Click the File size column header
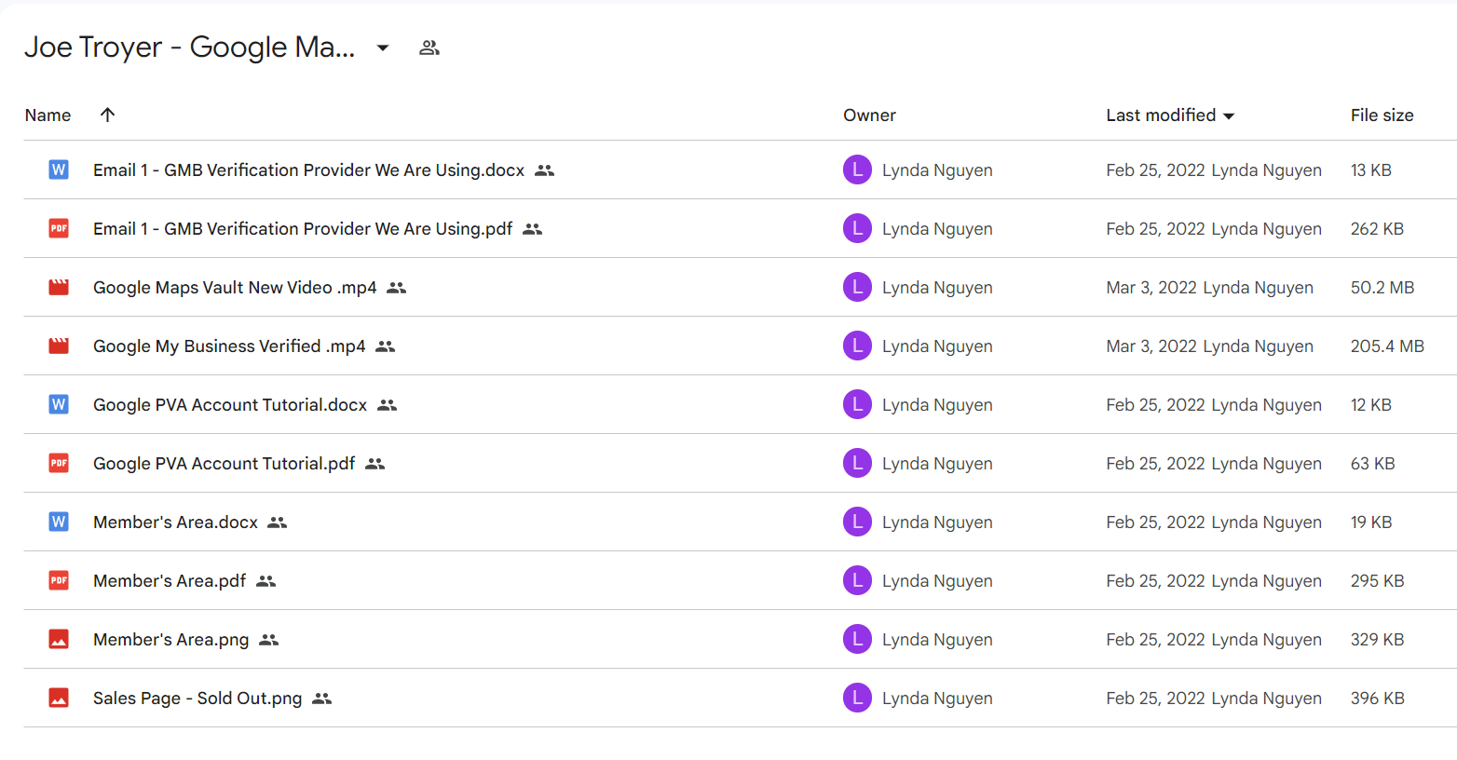Viewport: 1457px width, 760px height. (x=1382, y=115)
